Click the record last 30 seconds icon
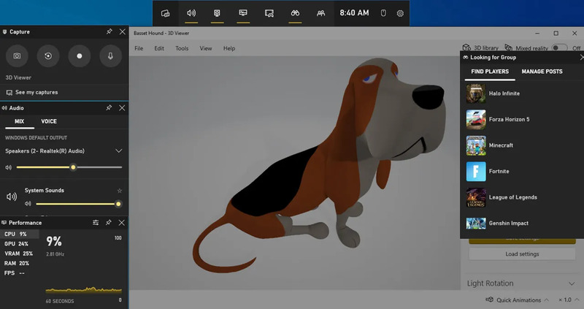The width and height of the screenshot is (584, 309). click(49, 56)
